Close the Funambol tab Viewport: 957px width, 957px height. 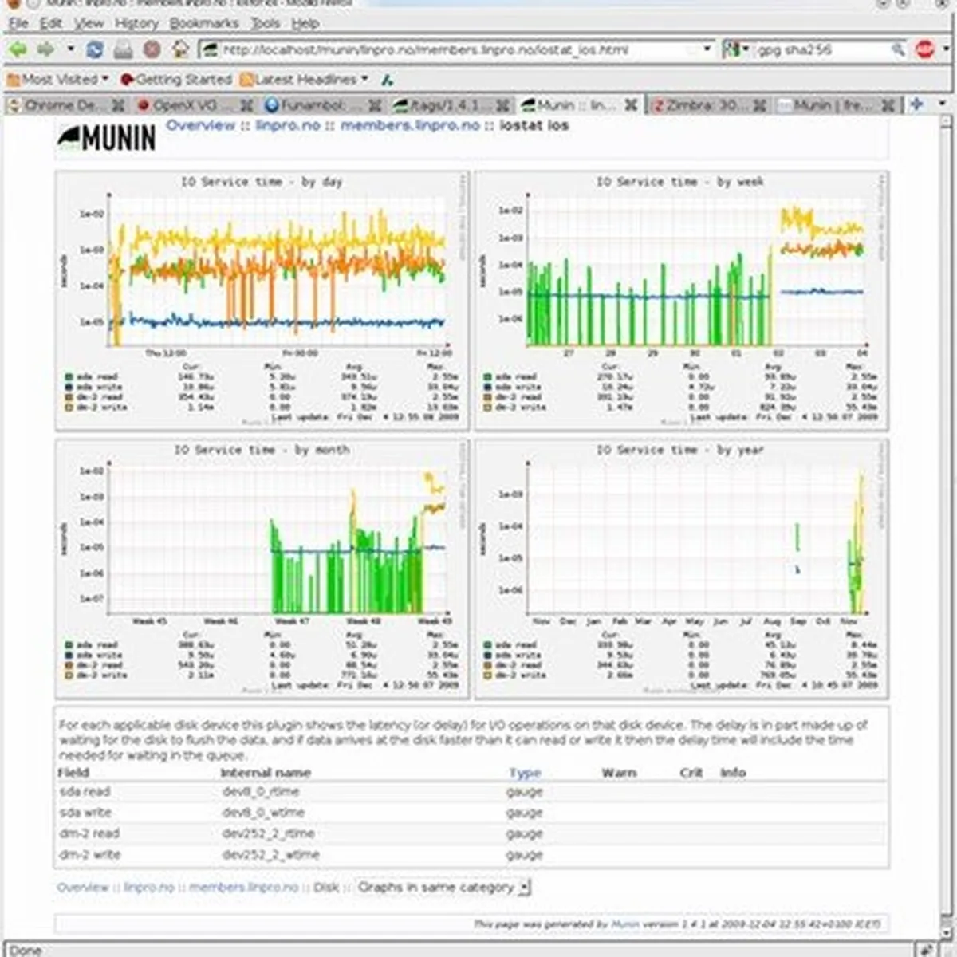375,104
